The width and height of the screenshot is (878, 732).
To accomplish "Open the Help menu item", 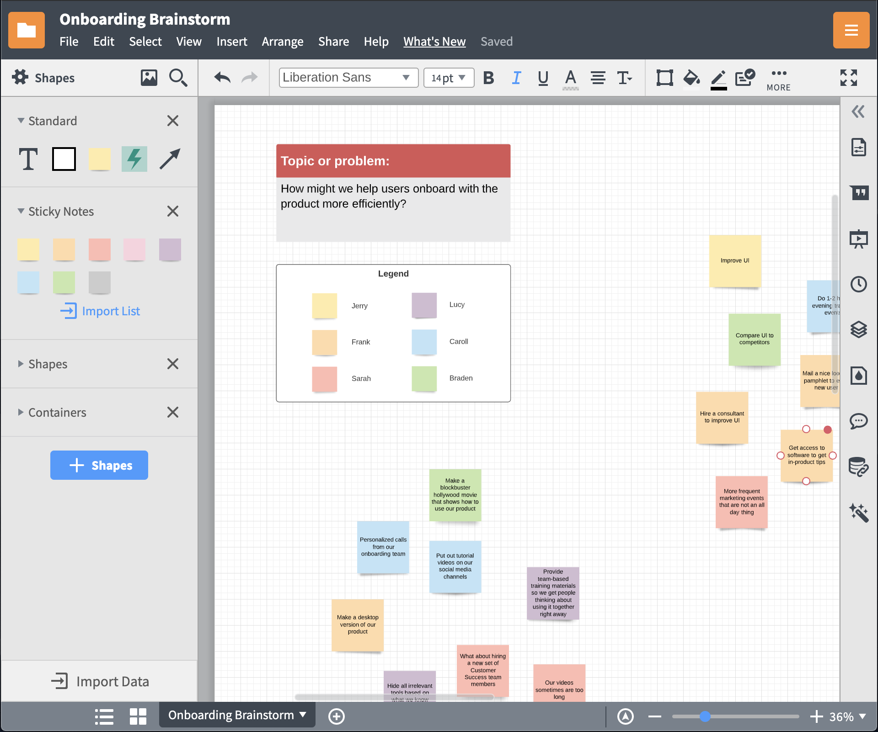I will 375,41.
